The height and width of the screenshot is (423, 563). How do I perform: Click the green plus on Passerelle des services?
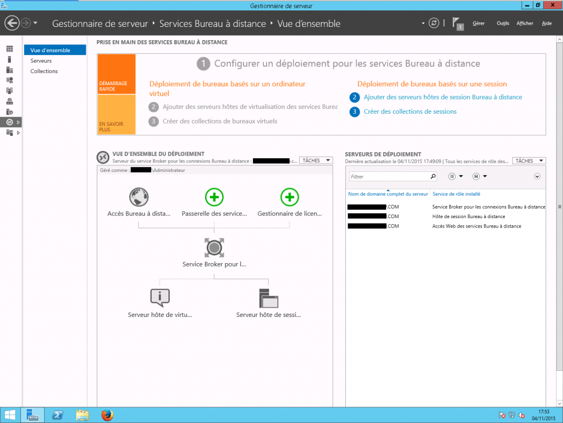coord(214,197)
